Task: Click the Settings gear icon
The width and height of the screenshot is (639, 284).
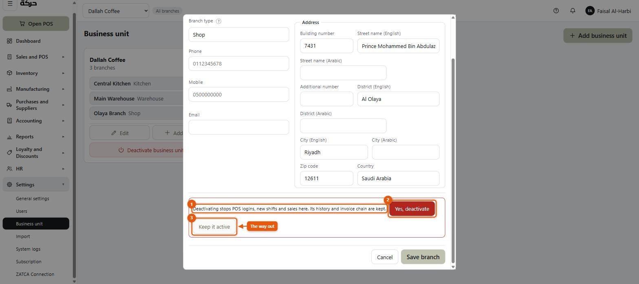Action: tap(9, 185)
